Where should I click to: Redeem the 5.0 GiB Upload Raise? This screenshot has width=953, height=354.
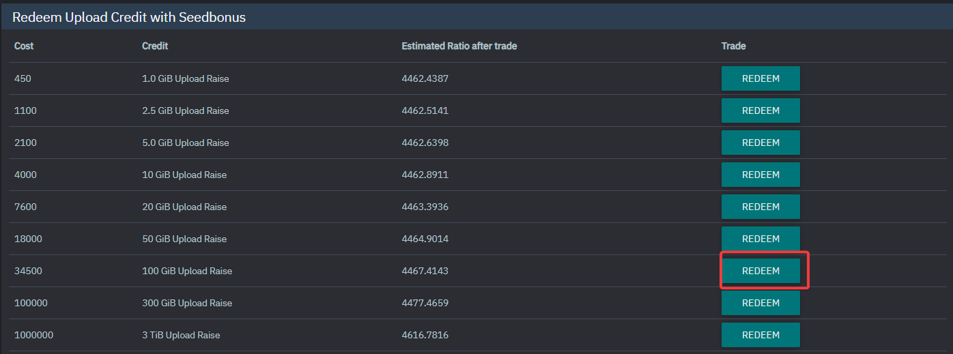click(x=760, y=143)
